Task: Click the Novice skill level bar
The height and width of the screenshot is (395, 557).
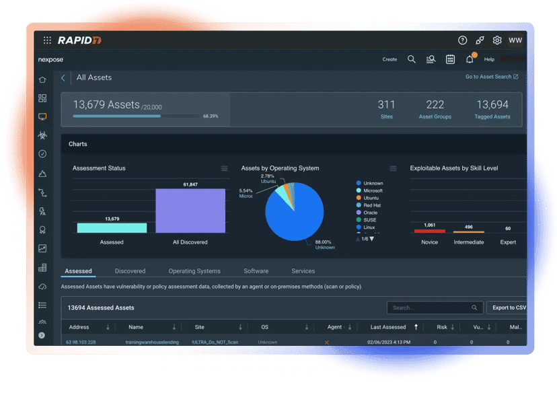Action: (429, 231)
